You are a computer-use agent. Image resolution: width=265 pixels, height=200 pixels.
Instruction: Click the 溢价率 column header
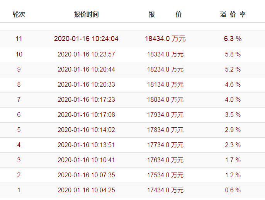coord(233,15)
